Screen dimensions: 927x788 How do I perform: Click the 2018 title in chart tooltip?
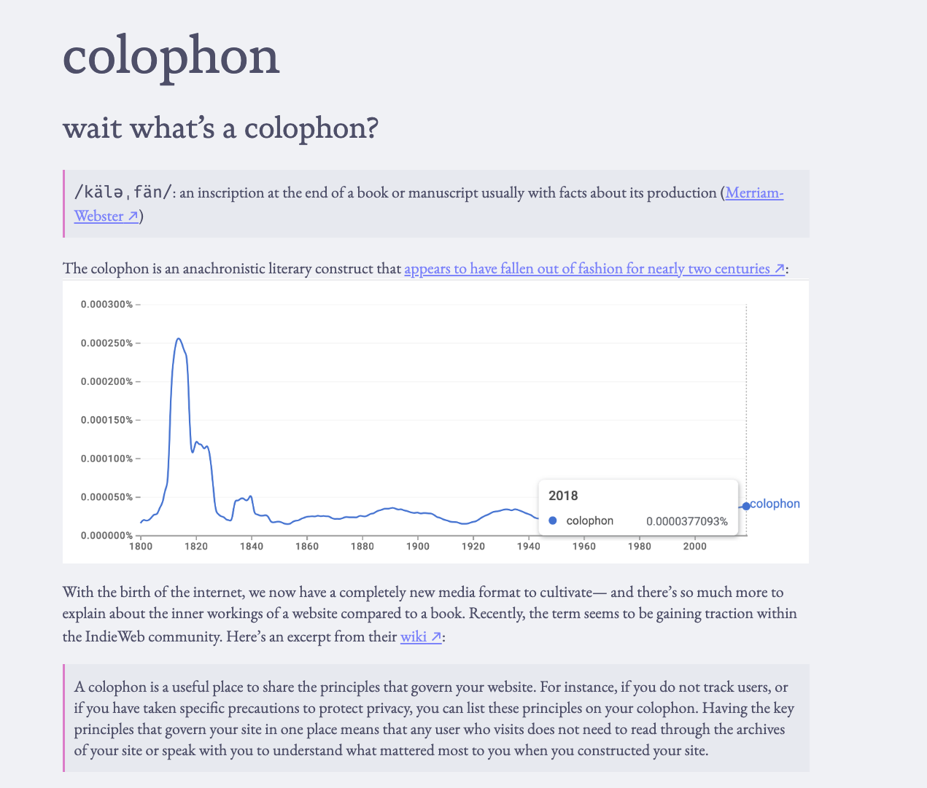(563, 496)
